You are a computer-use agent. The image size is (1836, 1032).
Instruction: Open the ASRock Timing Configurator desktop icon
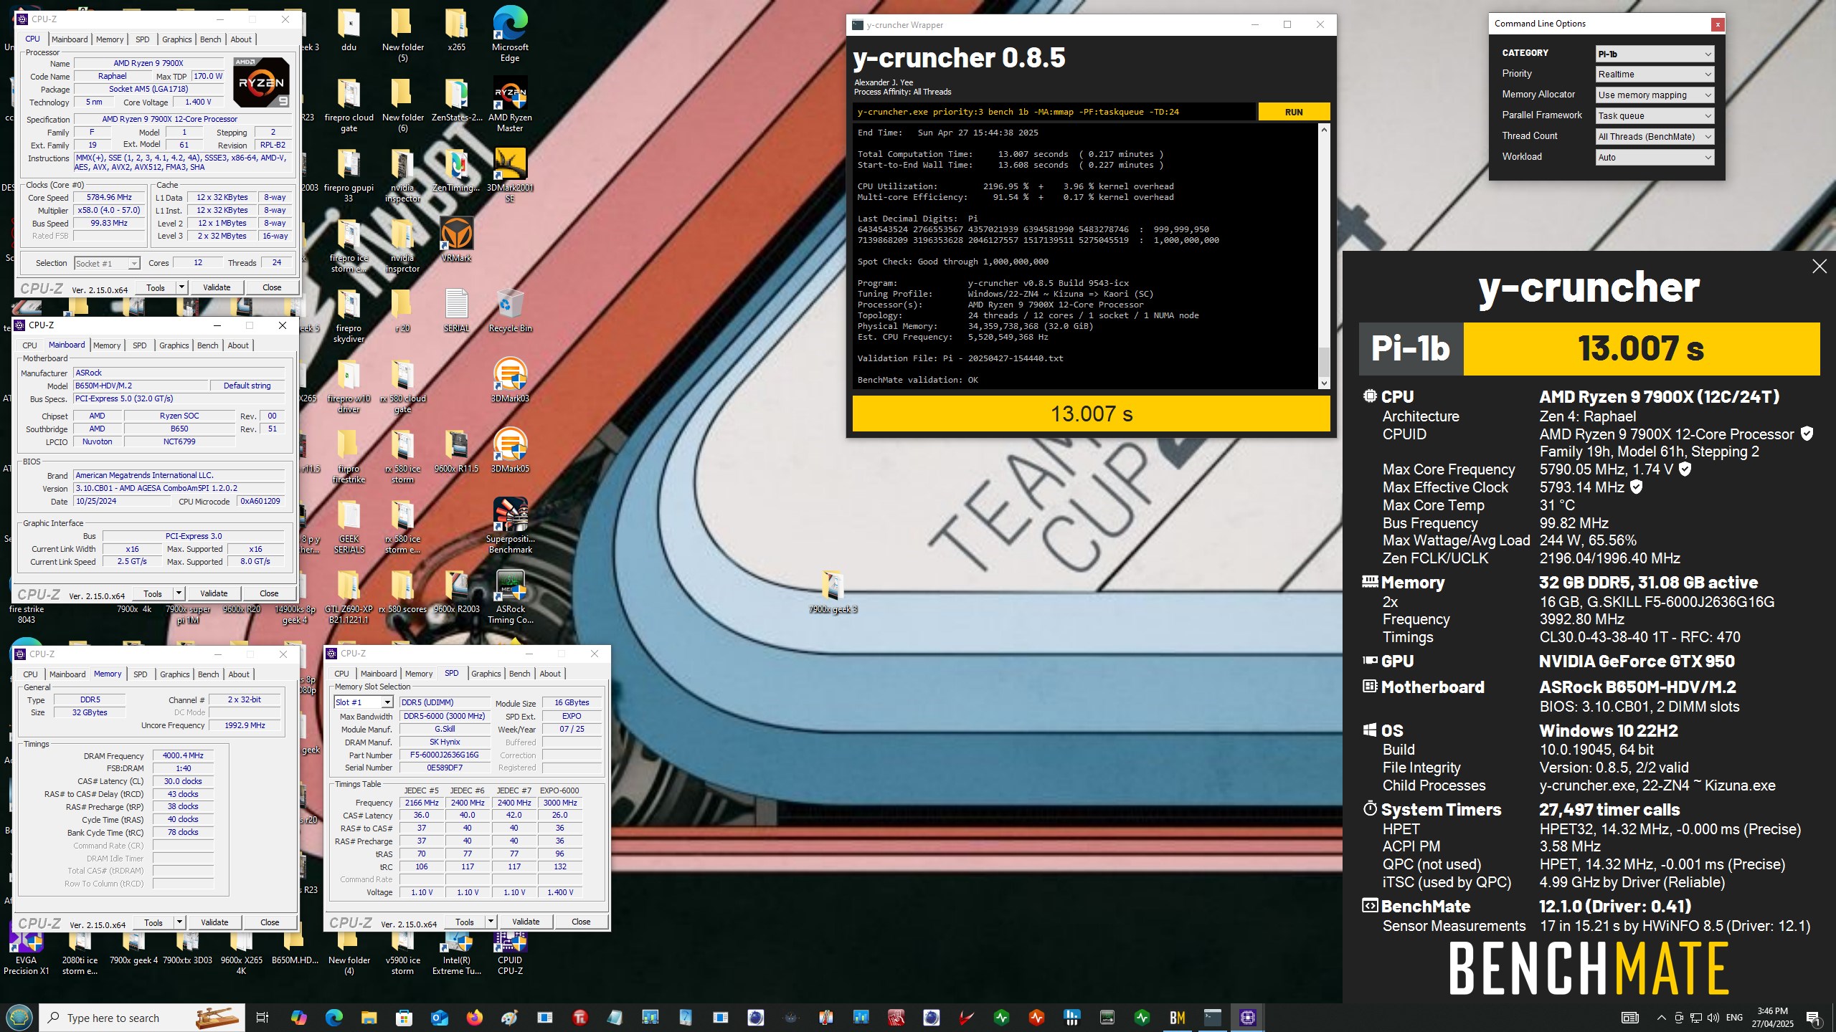pyautogui.click(x=510, y=596)
